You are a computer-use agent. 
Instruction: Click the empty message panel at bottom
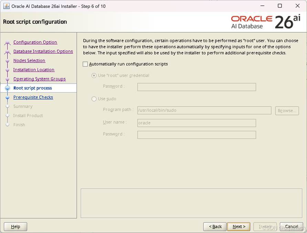click(191, 203)
